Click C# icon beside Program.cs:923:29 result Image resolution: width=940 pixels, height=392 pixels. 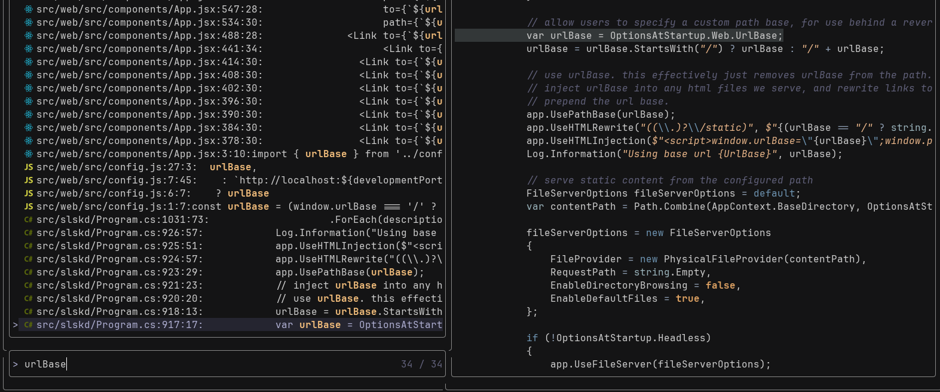[x=29, y=272]
